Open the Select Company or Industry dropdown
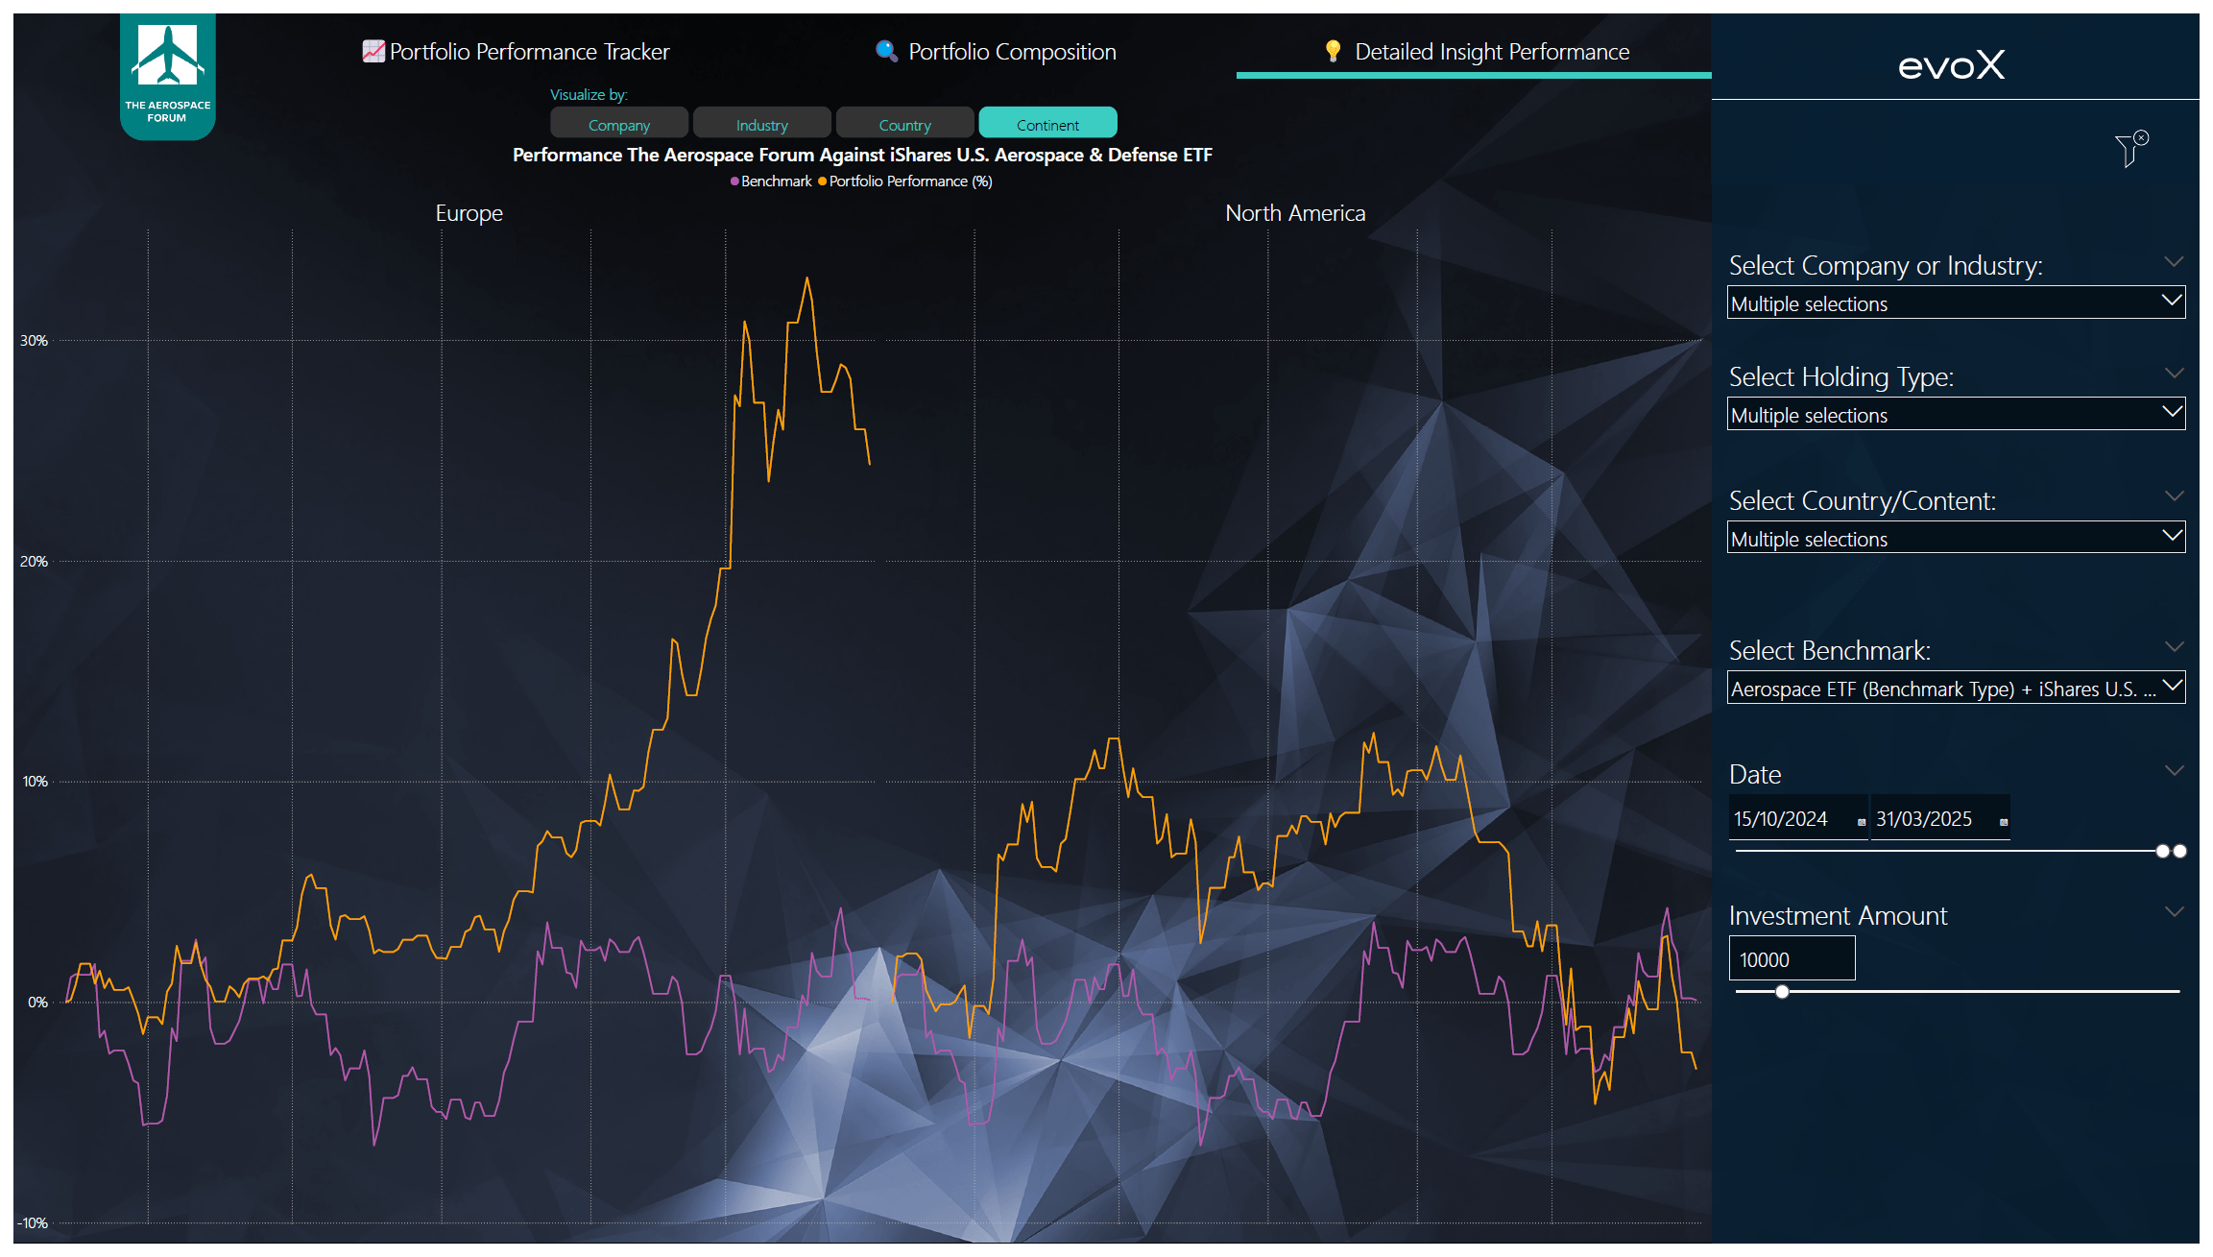The width and height of the screenshot is (2213, 1257). pyautogui.click(x=1955, y=302)
